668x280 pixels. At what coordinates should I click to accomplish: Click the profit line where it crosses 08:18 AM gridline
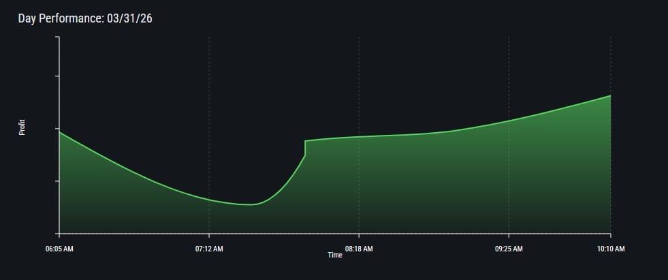pos(359,136)
